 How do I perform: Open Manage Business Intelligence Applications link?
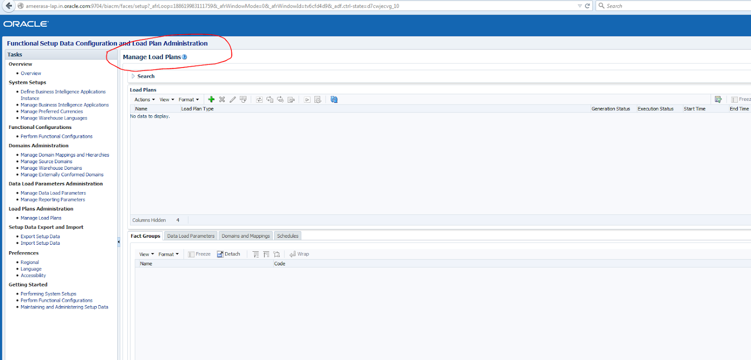[64, 105]
